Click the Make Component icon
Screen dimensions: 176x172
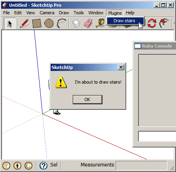tap(76, 23)
